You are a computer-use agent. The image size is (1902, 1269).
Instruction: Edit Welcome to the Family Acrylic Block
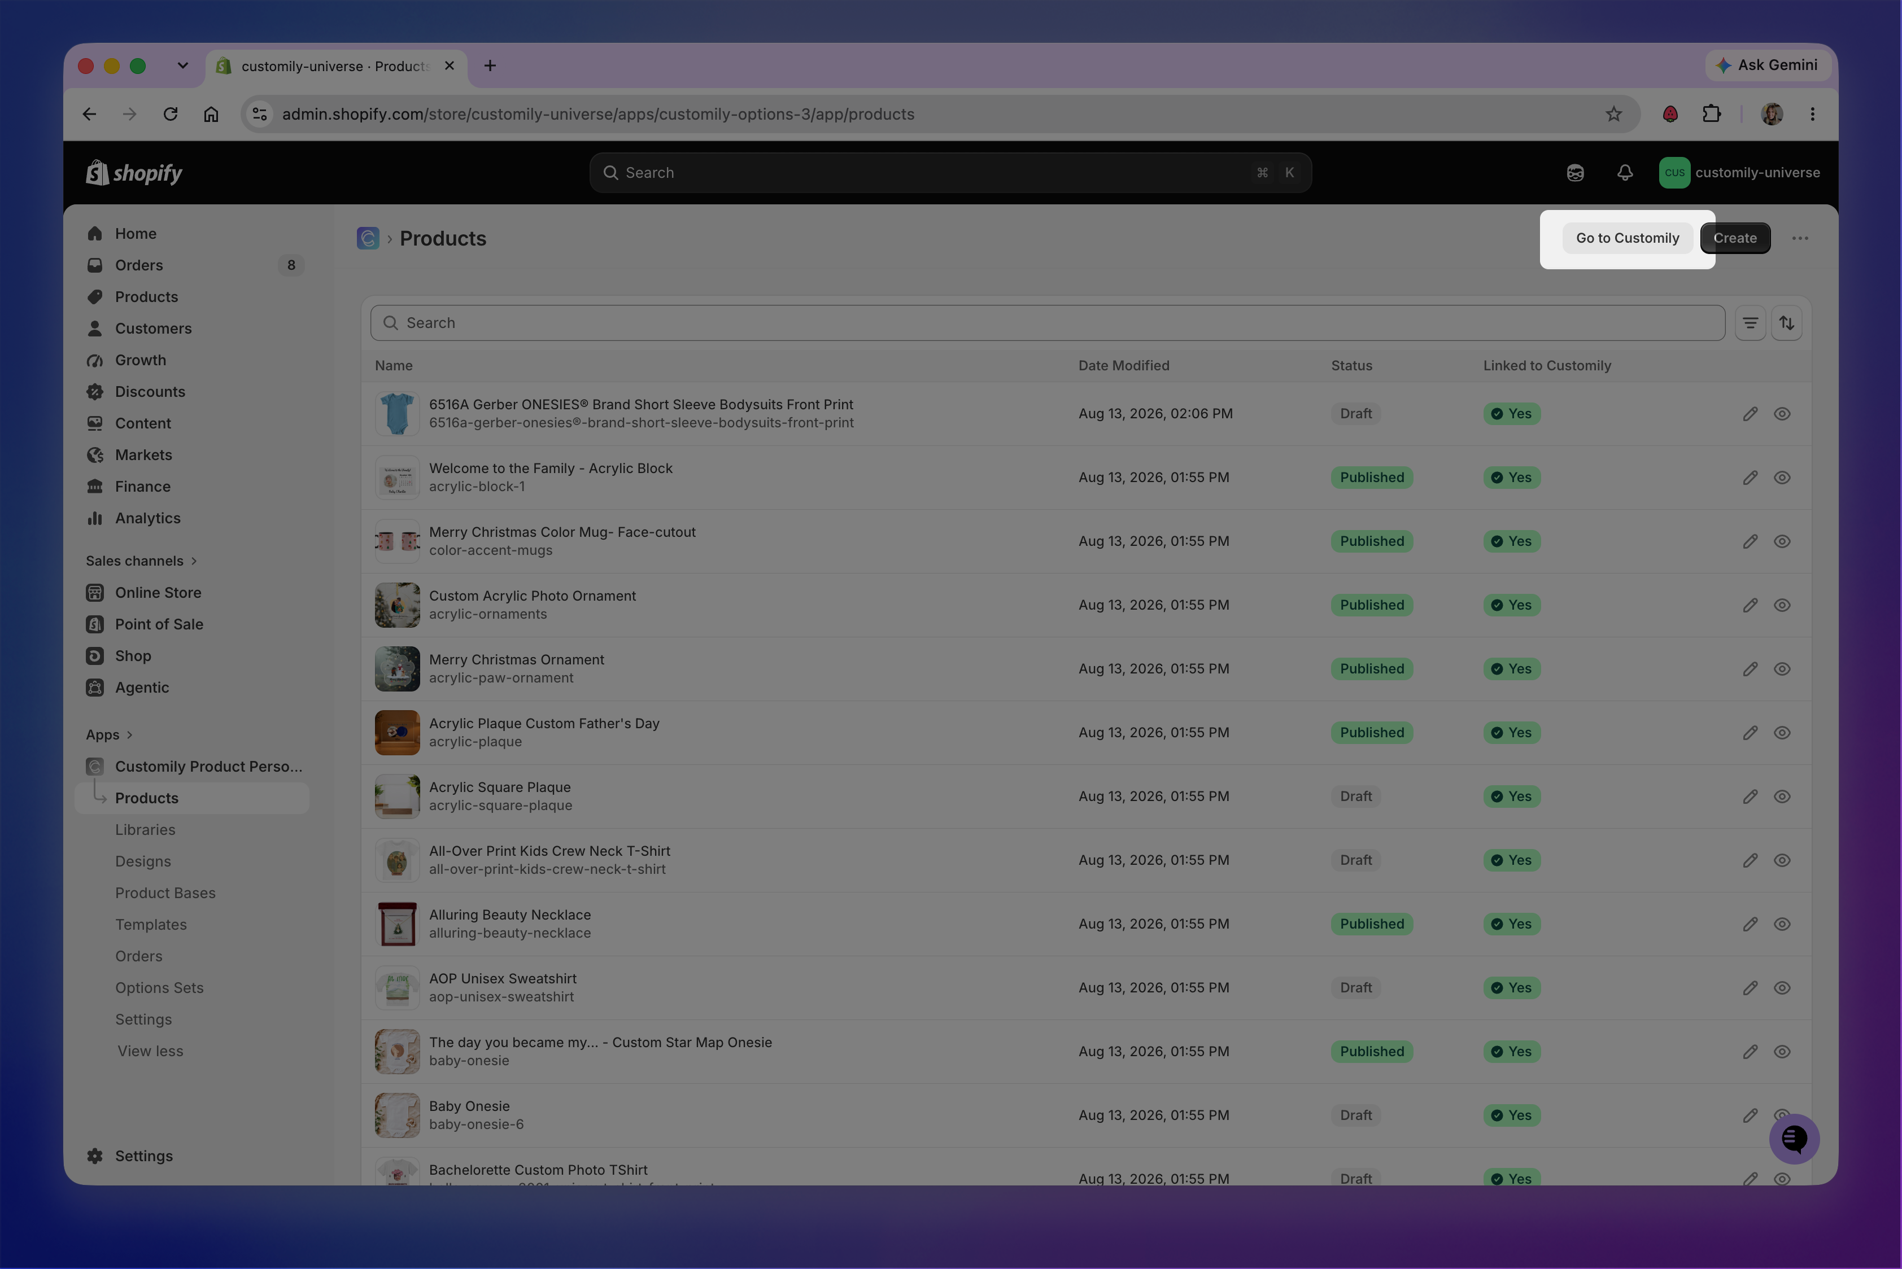click(1750, 478)
